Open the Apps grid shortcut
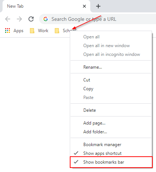 14,31
